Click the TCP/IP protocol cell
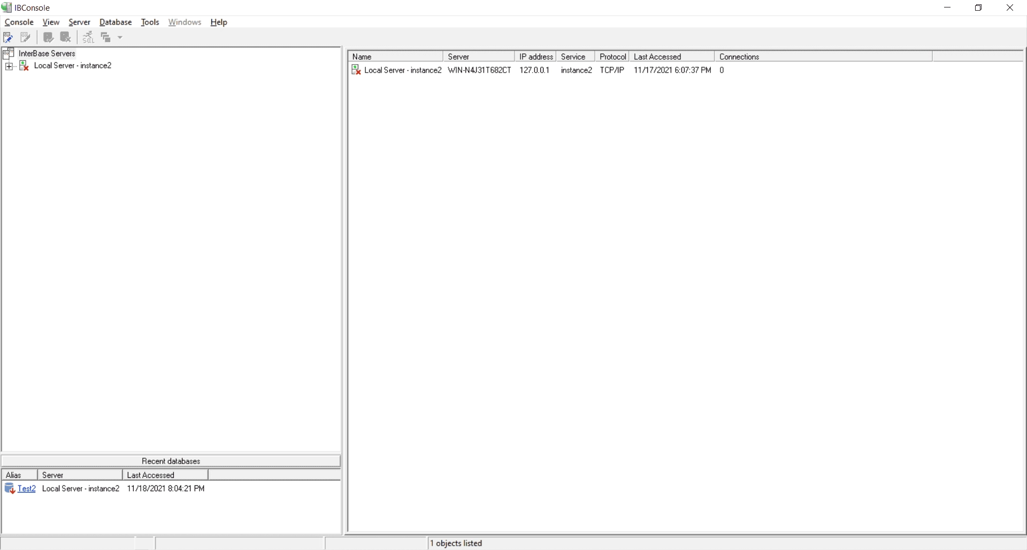 (612, 70)
